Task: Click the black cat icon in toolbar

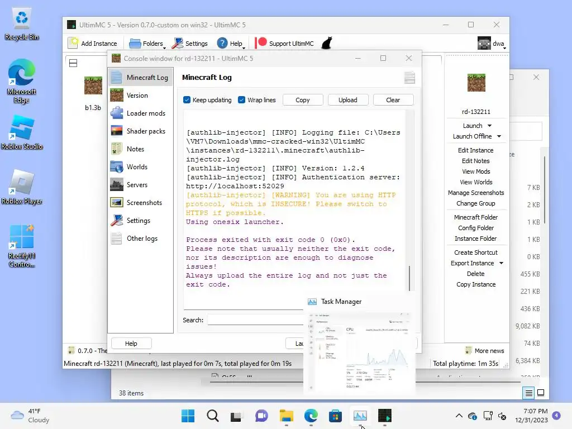Action: pos(327,43)
